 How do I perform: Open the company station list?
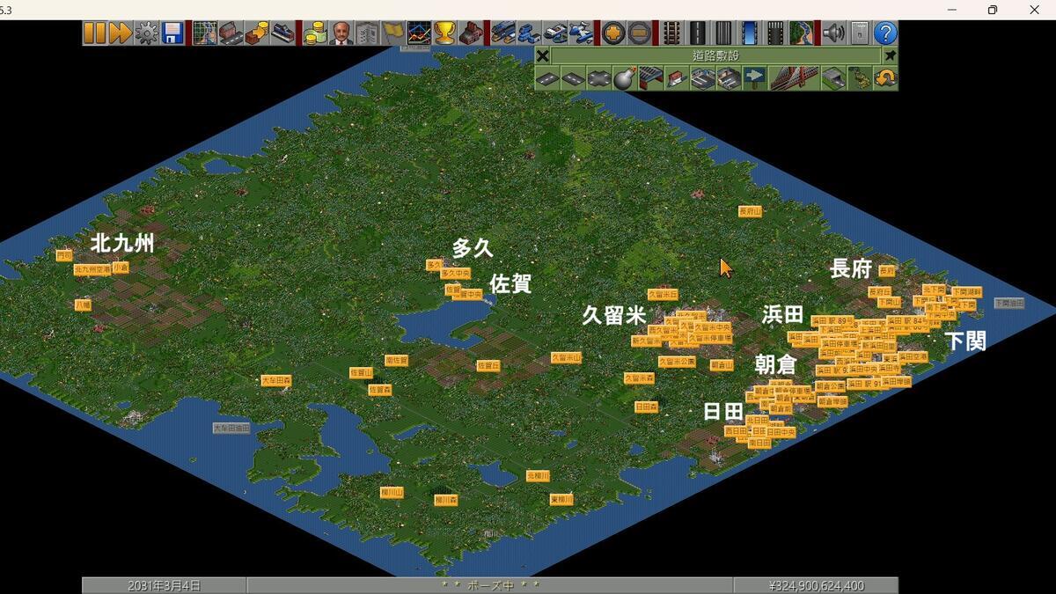pyautogui.click(x=283, y=33)
